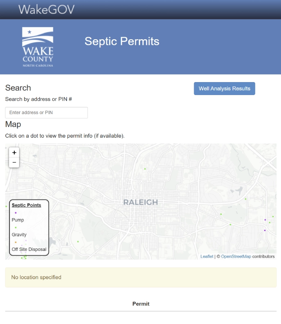This screenshot has width=281, height=324.
Task: Click the purple septic dot near the map's right edge
Action: pos(265,220)
